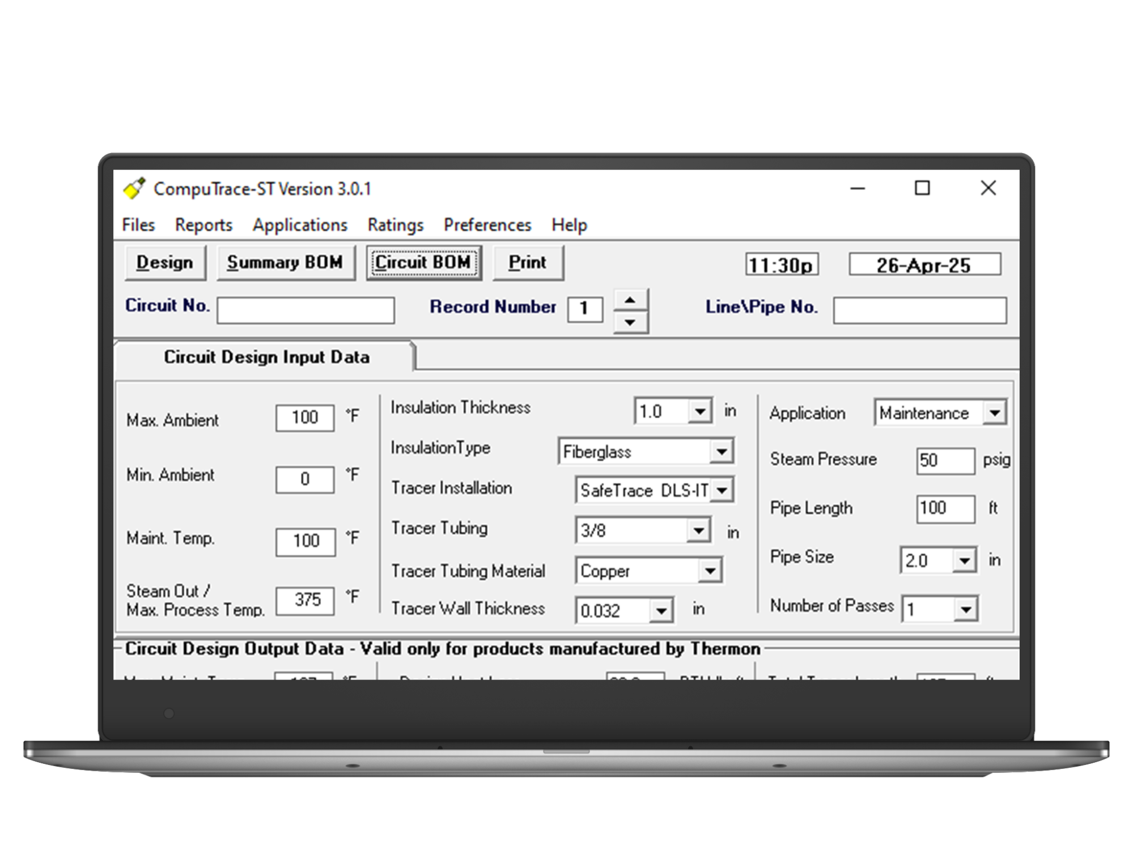Open the Files menu

pyautogui.click(x=138, y=225)
